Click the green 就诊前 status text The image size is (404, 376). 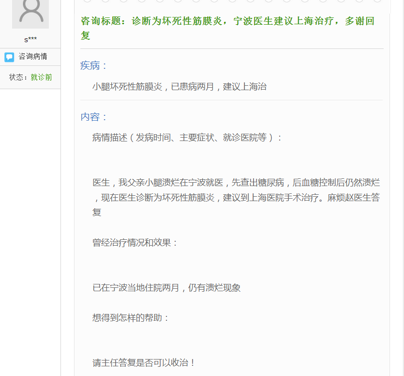click(41, 78)
